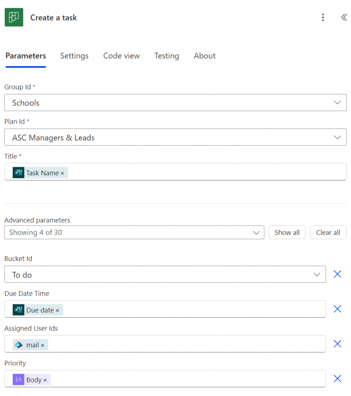
Task: Click the Show all button
Action: pos(287,232)
